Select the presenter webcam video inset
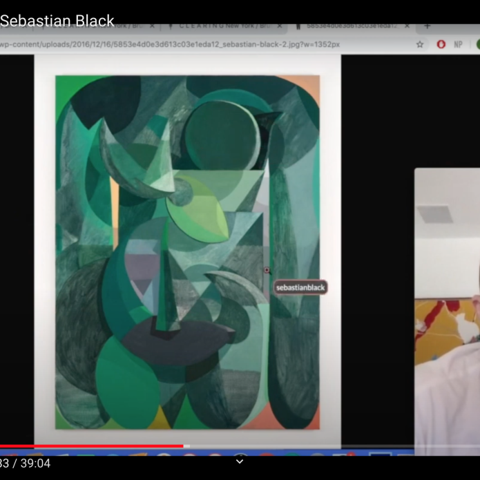480x480 pixels. (x=447, y=311)
